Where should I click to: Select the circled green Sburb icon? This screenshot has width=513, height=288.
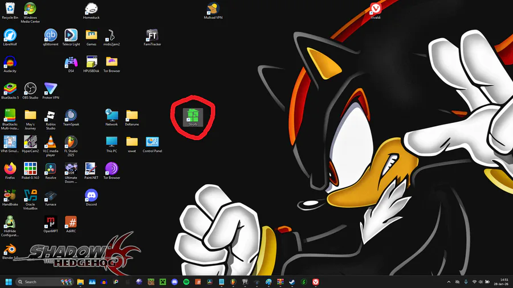(x=193, y=118)
